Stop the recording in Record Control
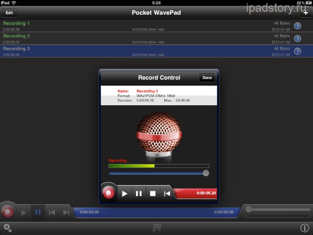Screen dimensions: 313x235 [153, 194]
